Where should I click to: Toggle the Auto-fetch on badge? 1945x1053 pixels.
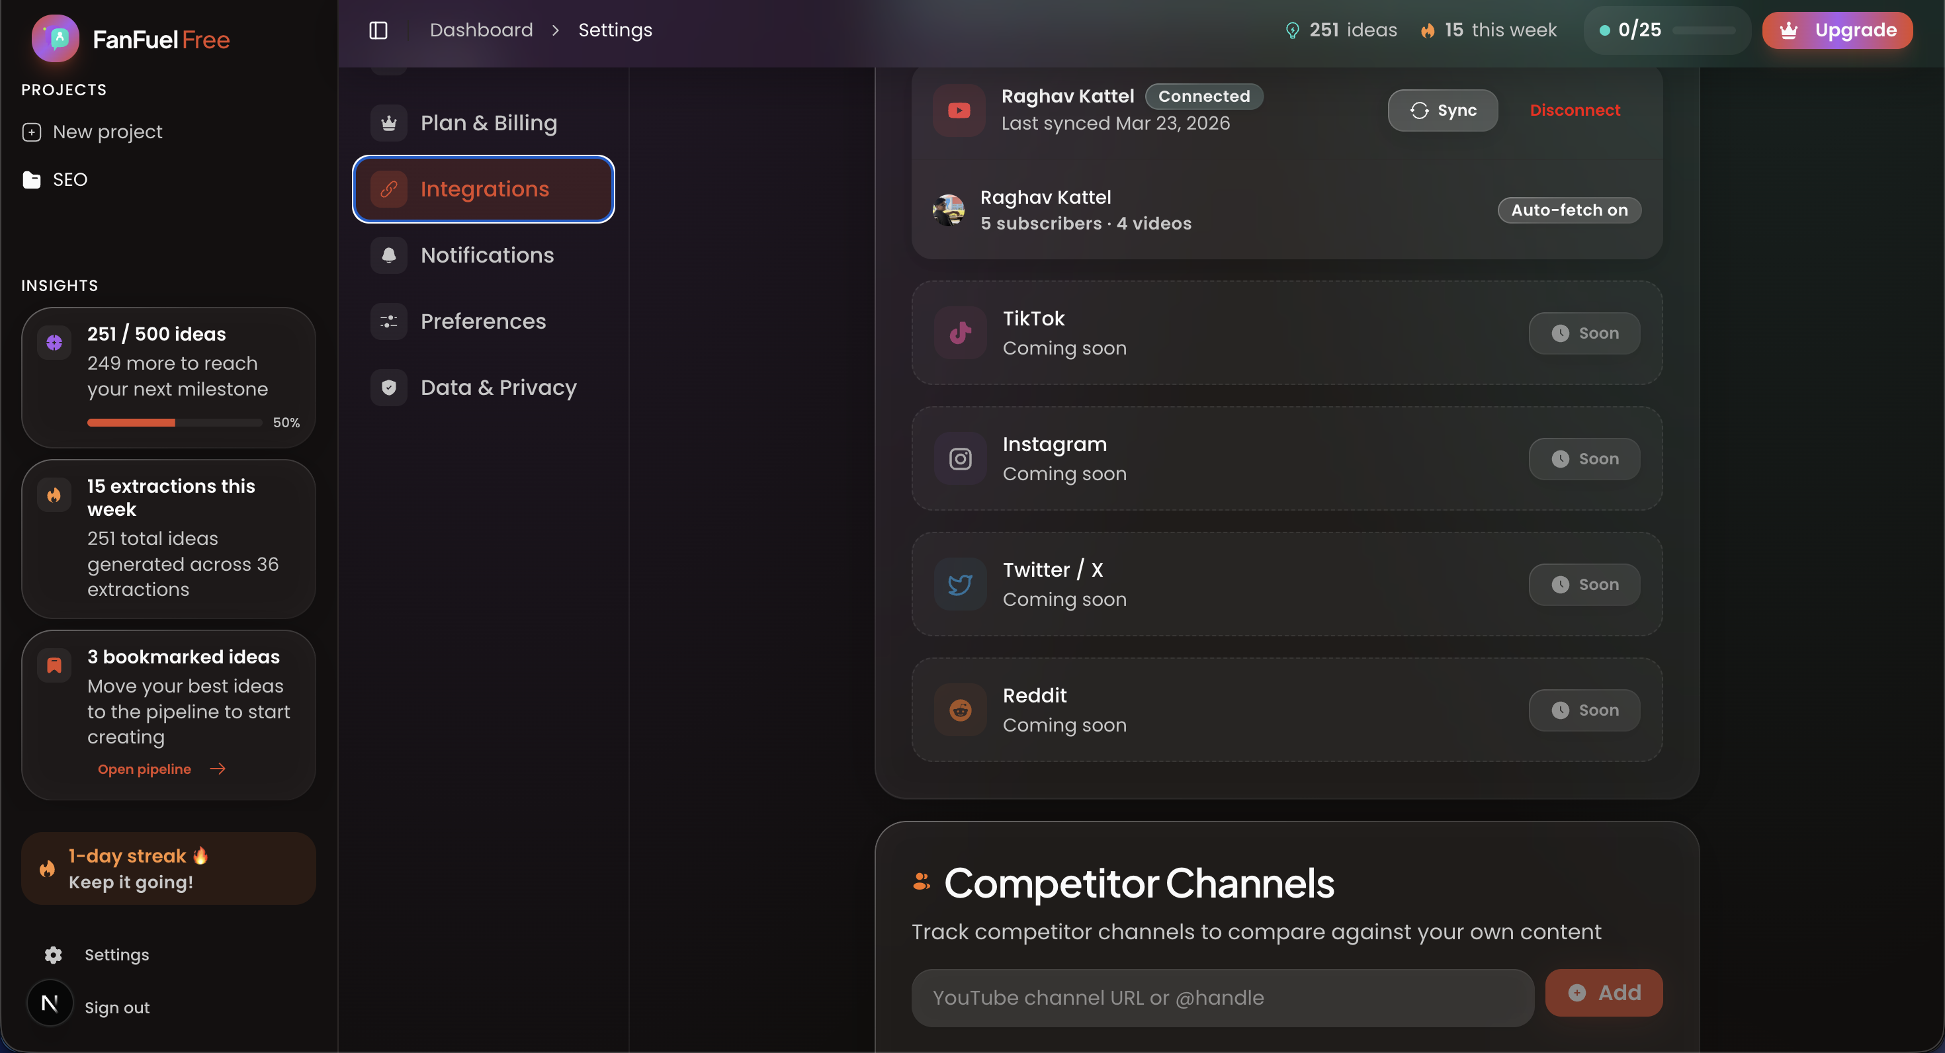[1569, 210]
